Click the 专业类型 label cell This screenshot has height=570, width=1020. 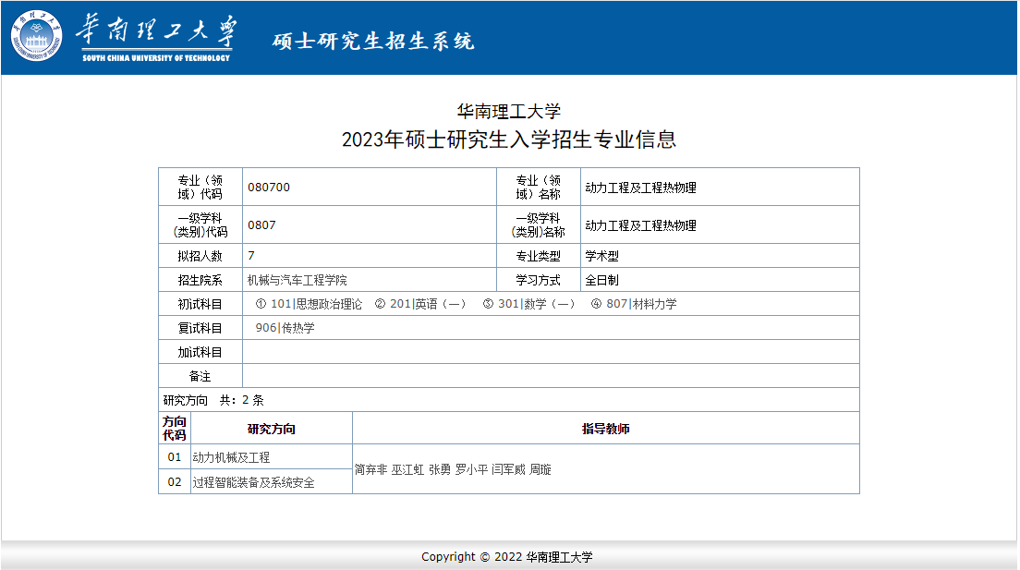click(x=539, y=256)
